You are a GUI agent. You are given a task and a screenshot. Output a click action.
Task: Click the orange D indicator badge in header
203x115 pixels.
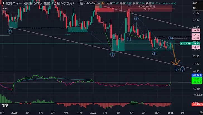pos(102,3)
